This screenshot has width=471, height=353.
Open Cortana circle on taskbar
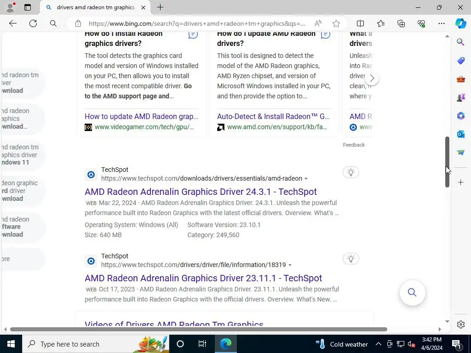[180, 344]
